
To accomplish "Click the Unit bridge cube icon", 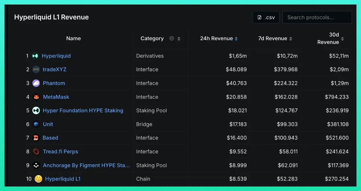I will pos(36,124).
